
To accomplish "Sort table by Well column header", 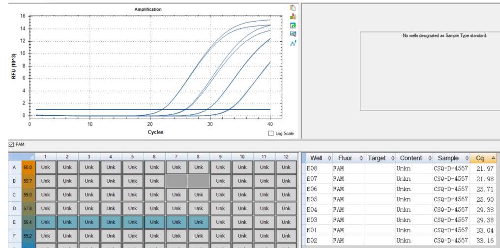I will click(x=320, y=158).
